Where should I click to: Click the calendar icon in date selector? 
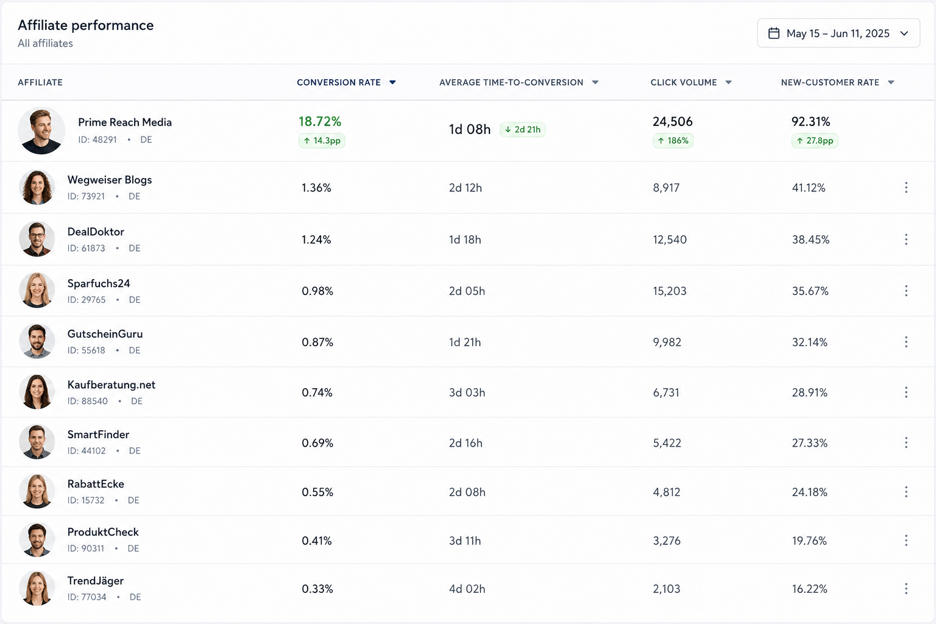click(774, 34)
